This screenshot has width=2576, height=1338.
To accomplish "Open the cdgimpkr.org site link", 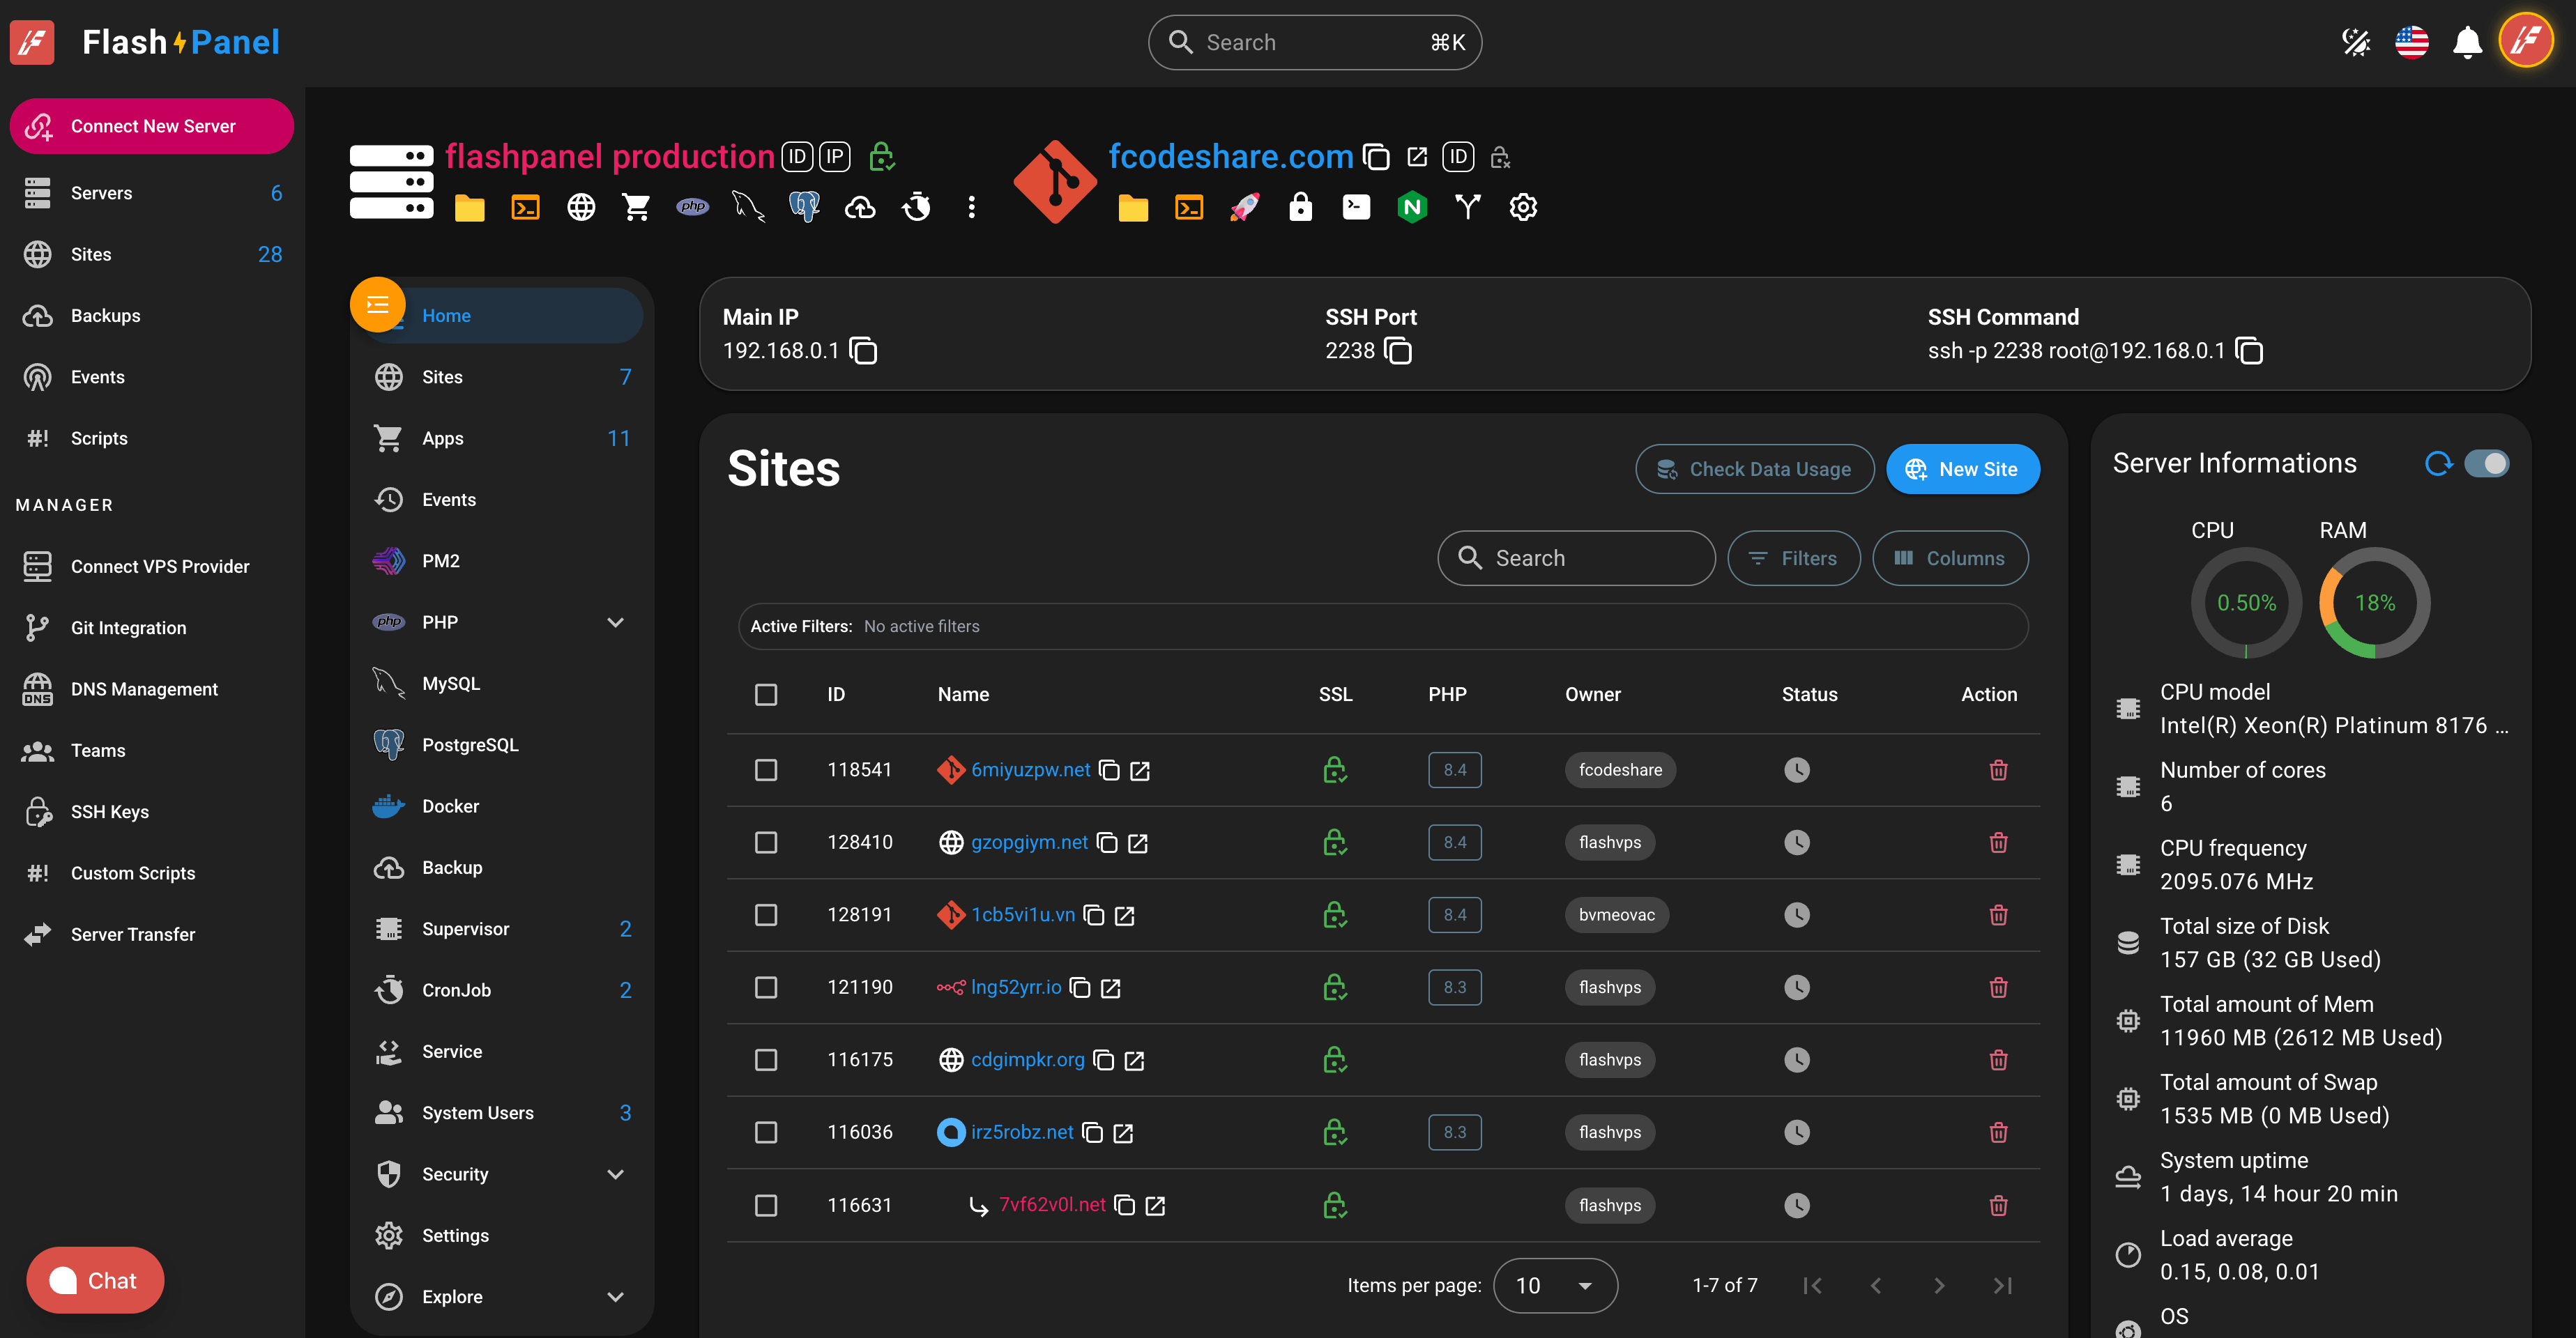I will (1027, 1059).
